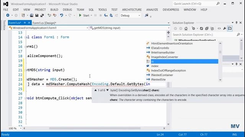This screenshot has width=245, height=137.
Task: Open the class selector WindowsFormsApplication1.Form1 dropdown
Action: pos(87,28)
